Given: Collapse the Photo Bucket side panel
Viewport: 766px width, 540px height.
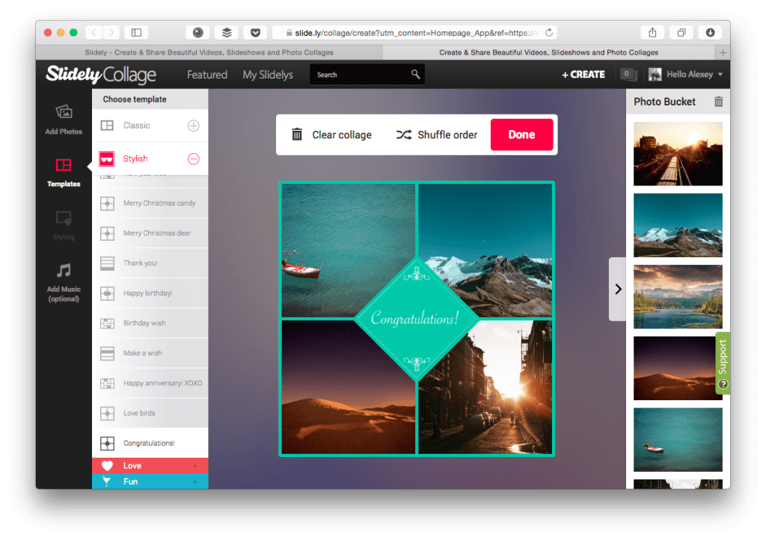Looking at the screenshot, I should pos(617,289).
